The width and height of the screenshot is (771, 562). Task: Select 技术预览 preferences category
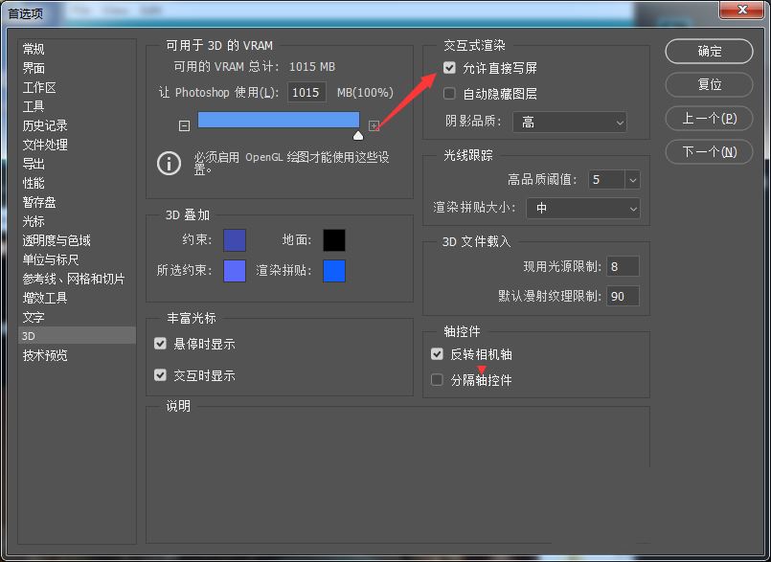tap(45, 355)
